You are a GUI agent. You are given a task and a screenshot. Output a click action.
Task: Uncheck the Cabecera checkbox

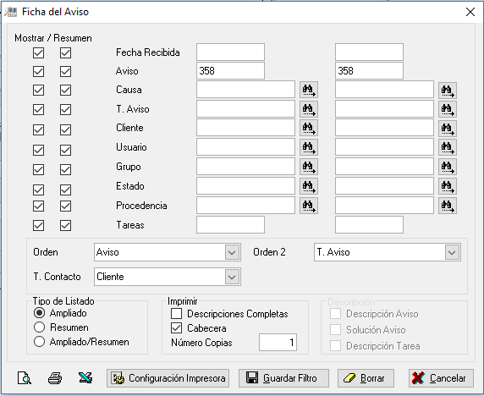176,327
